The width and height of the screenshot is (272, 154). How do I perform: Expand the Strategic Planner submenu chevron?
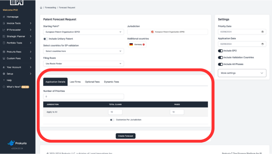coord(31,36)
